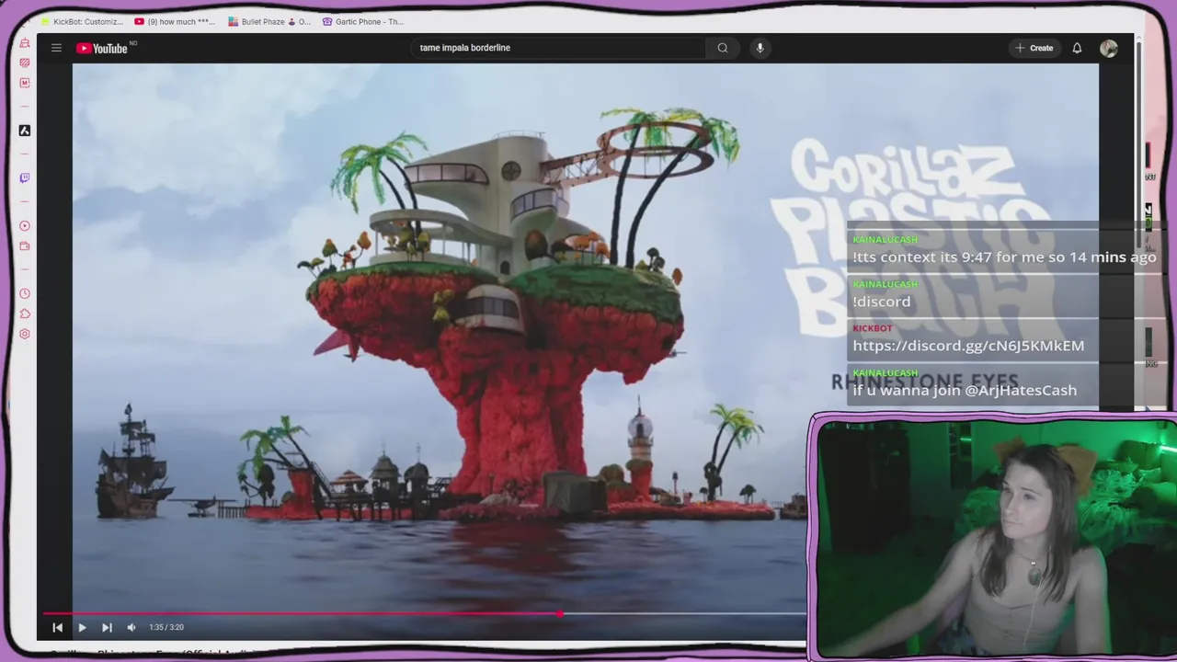1177x662 pixels.
Task: Open browser history clock icon in sidebar
Action: (25, 293)
